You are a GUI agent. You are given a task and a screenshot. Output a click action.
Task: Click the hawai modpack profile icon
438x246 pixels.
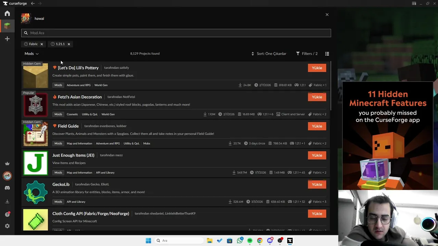click(x=25, y=18)
